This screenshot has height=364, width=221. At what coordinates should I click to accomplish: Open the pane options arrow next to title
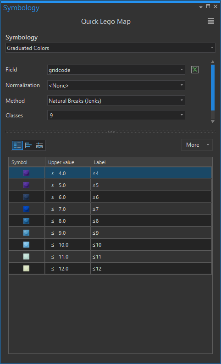201,7
